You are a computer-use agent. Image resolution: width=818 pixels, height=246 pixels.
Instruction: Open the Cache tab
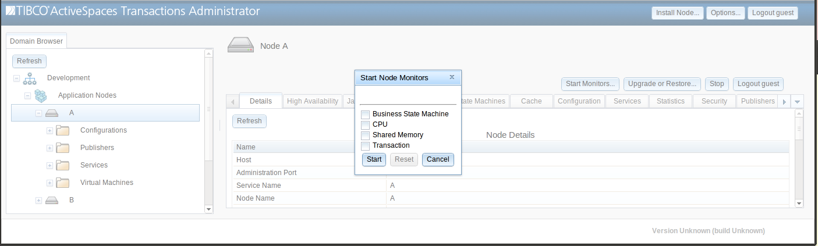[x=532, y=101]
